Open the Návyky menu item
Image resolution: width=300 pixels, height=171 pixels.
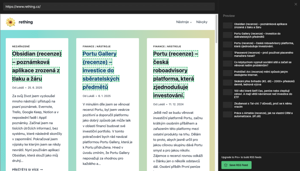click(202, 22)
